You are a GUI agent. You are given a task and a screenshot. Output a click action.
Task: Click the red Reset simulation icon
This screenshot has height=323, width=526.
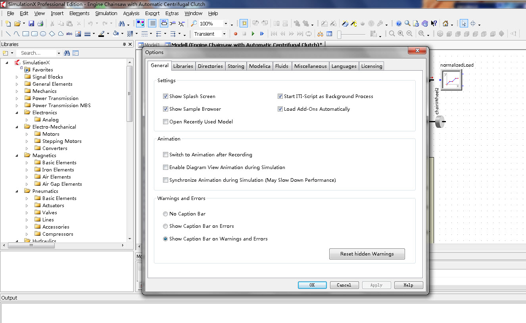click(x=236, y=34)
